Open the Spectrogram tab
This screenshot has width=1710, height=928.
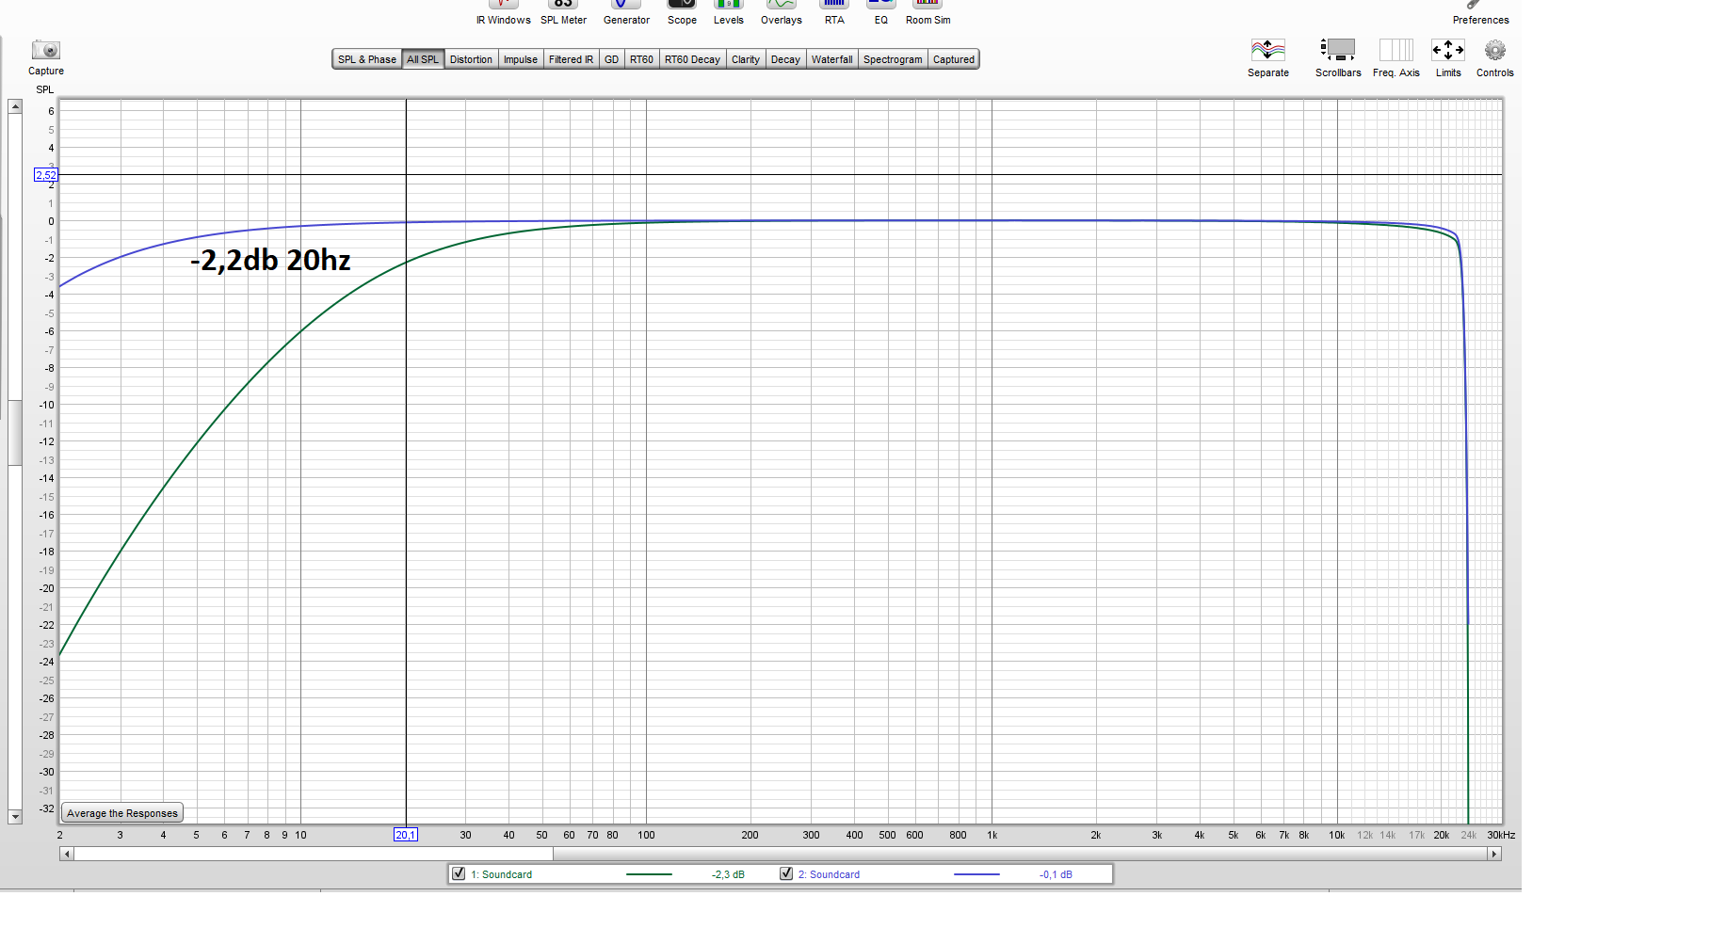coord(893,59)
